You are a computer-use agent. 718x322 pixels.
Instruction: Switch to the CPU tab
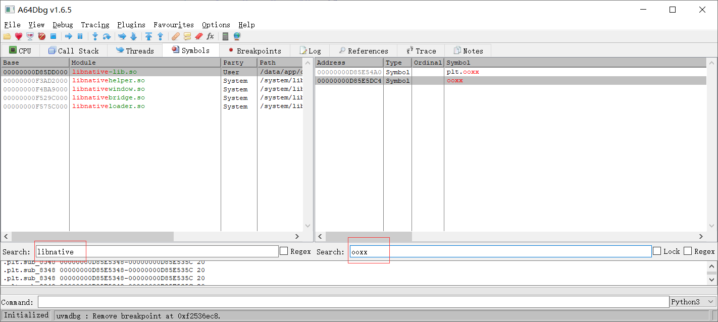20,50
